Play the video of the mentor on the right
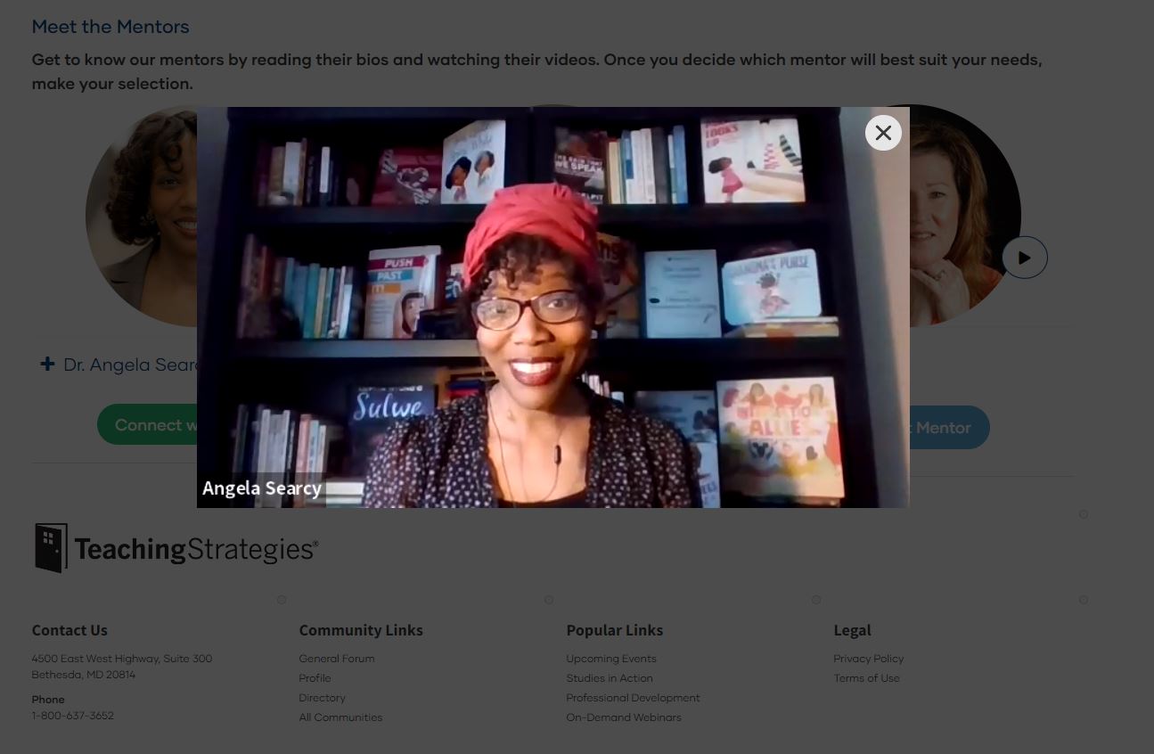Viewport: 1154px width, 754px height. click(x=1024, y=258)
